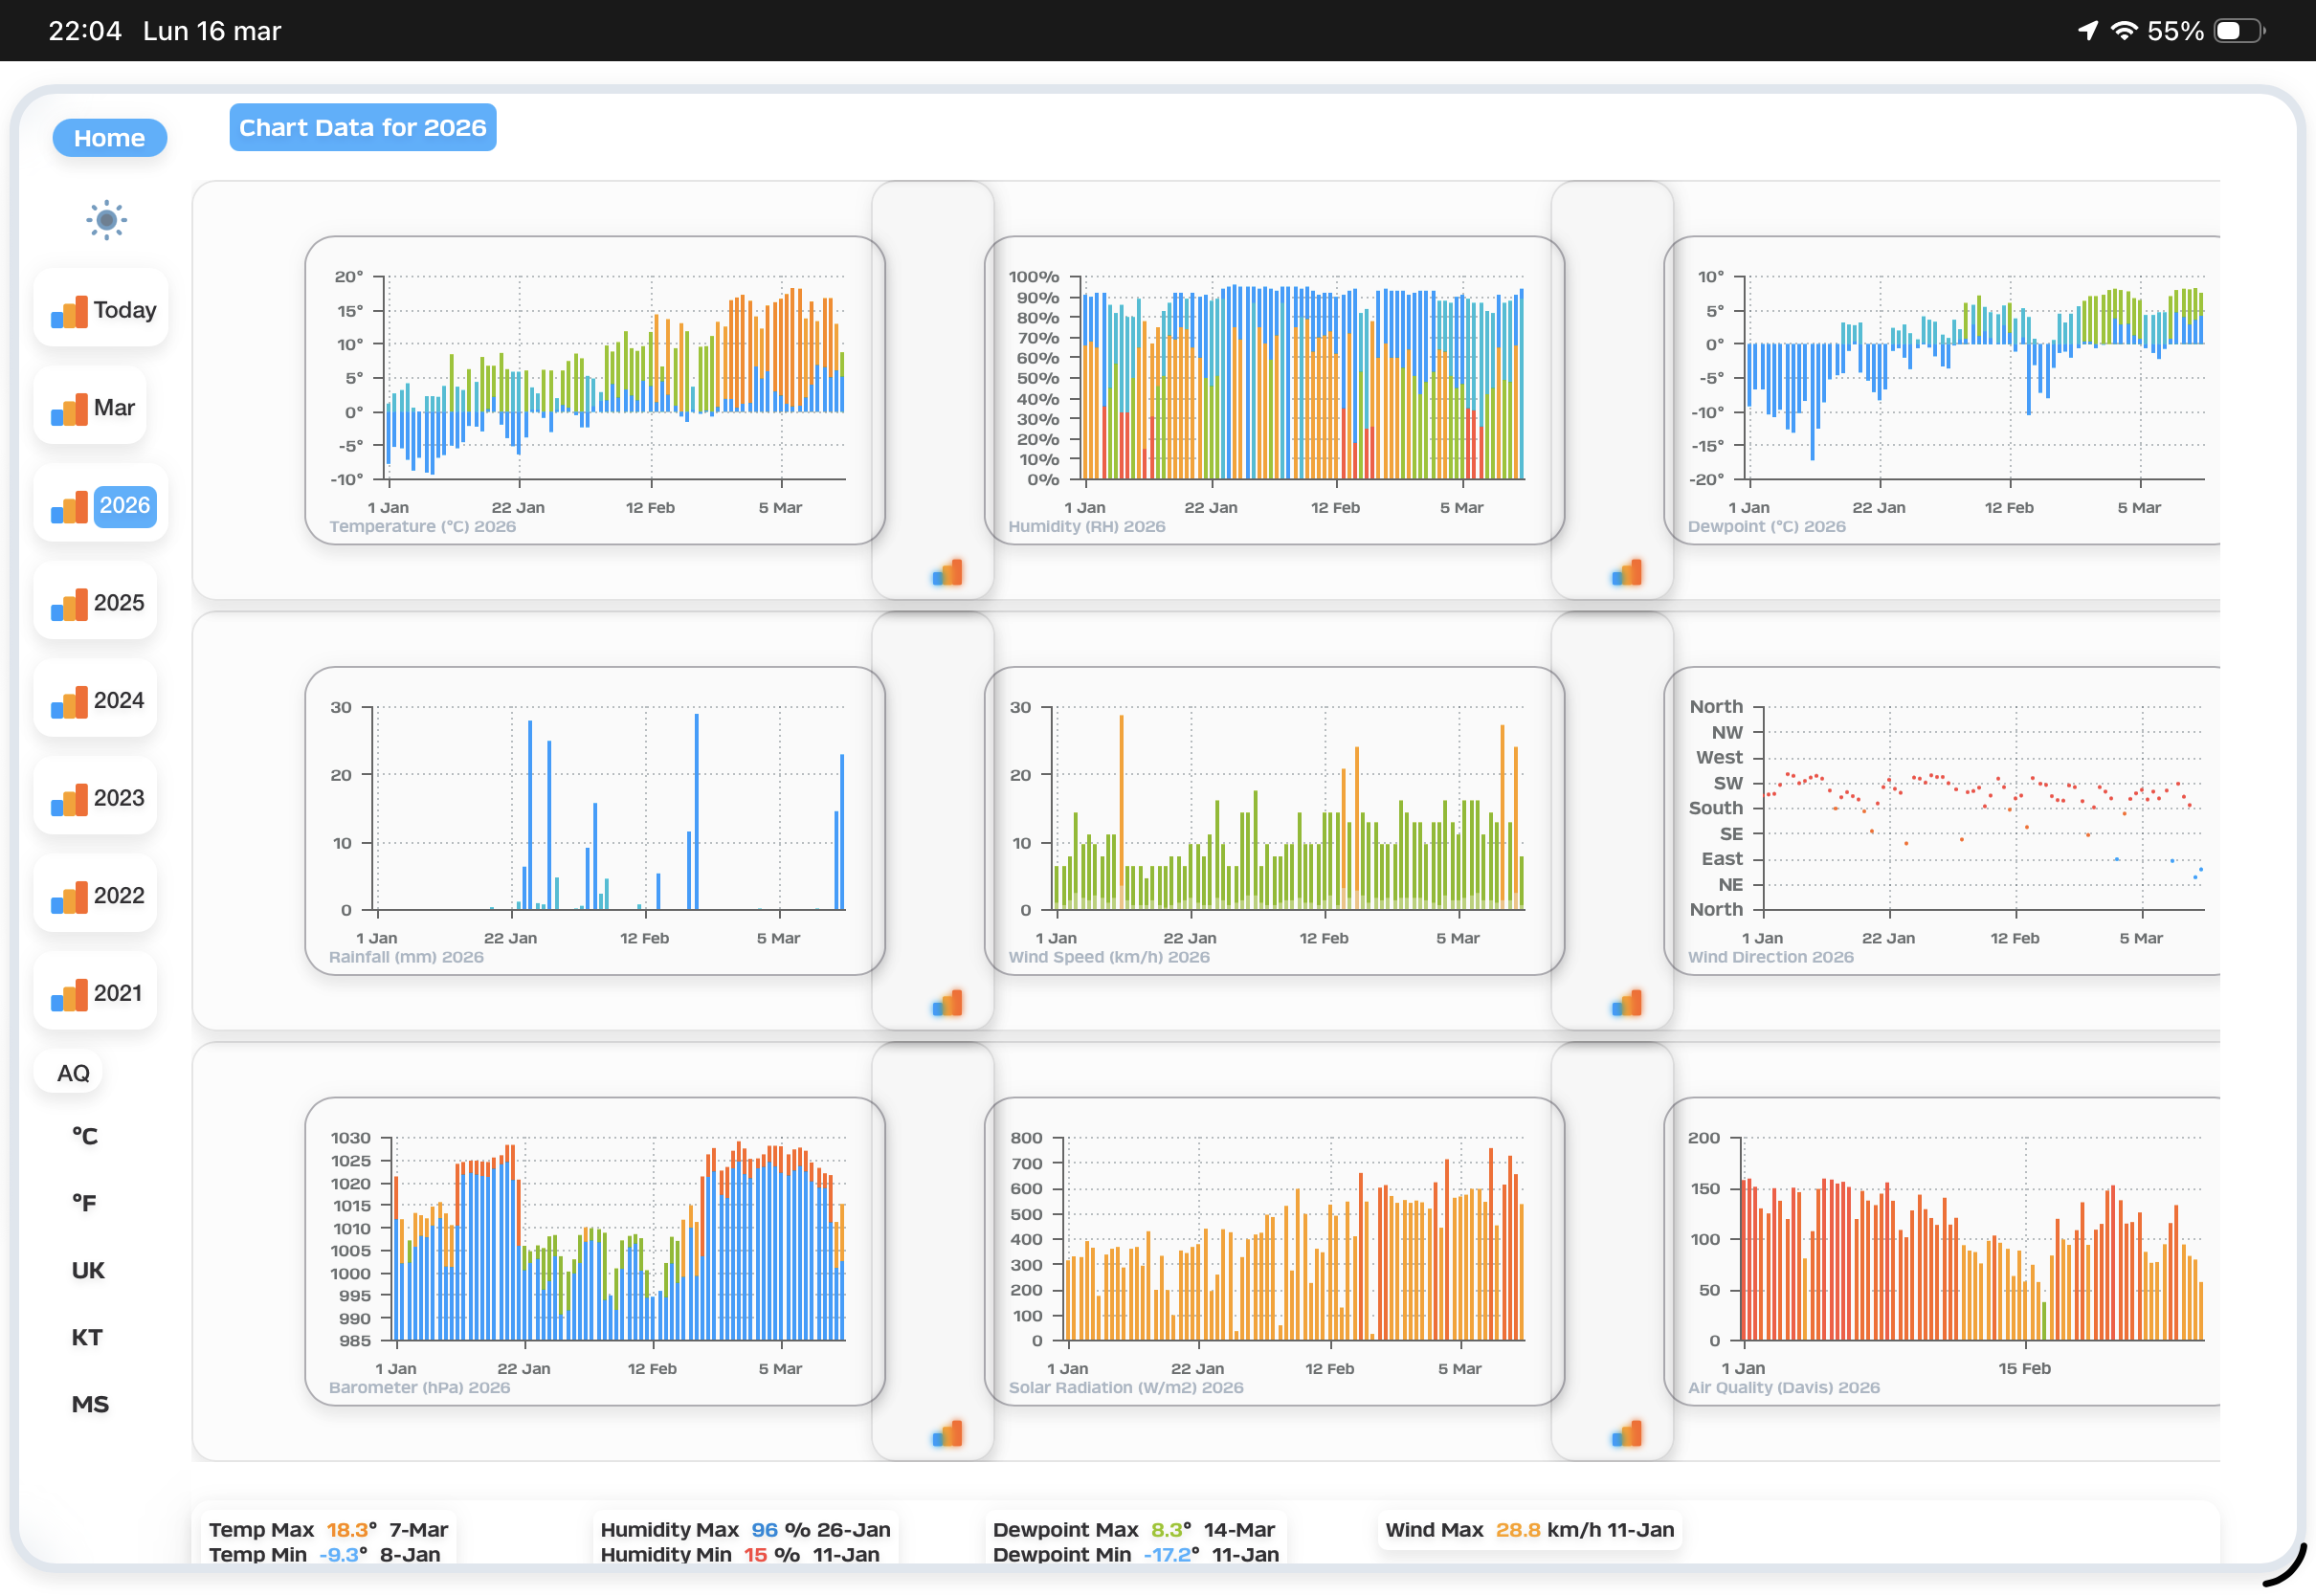2316x1596 pixels.
Task: Click chart icon between Solar Radiation and Air Quality
Action: (x=1626, y=1434)
